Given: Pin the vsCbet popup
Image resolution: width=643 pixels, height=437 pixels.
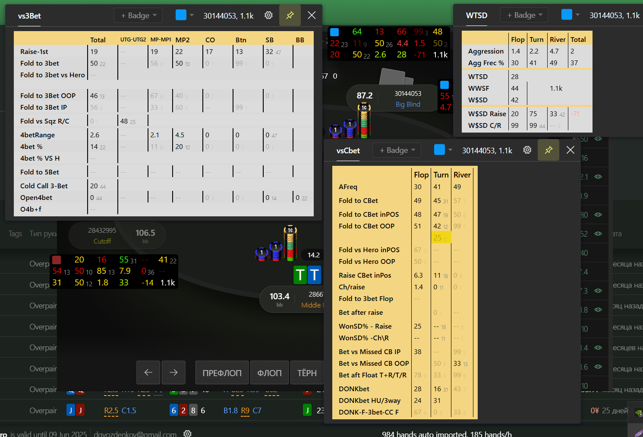Looking at the screenshot, I should (548, 150).
